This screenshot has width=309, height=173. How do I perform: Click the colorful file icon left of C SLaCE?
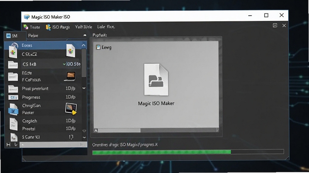13,52
